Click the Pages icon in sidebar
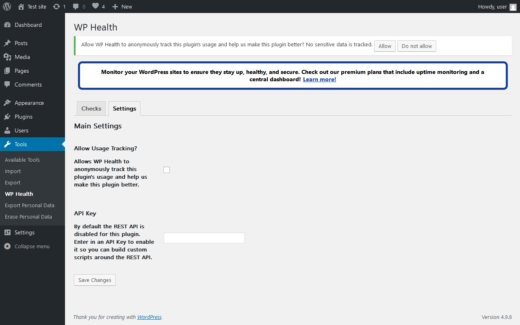 7,71
